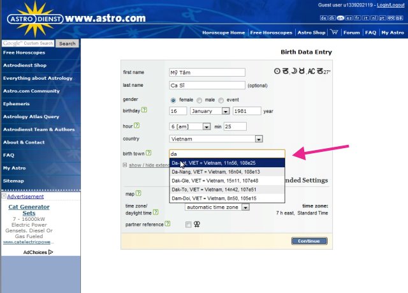Click the first name input field
Screen dimensions: 408x293
click(207, 72)
